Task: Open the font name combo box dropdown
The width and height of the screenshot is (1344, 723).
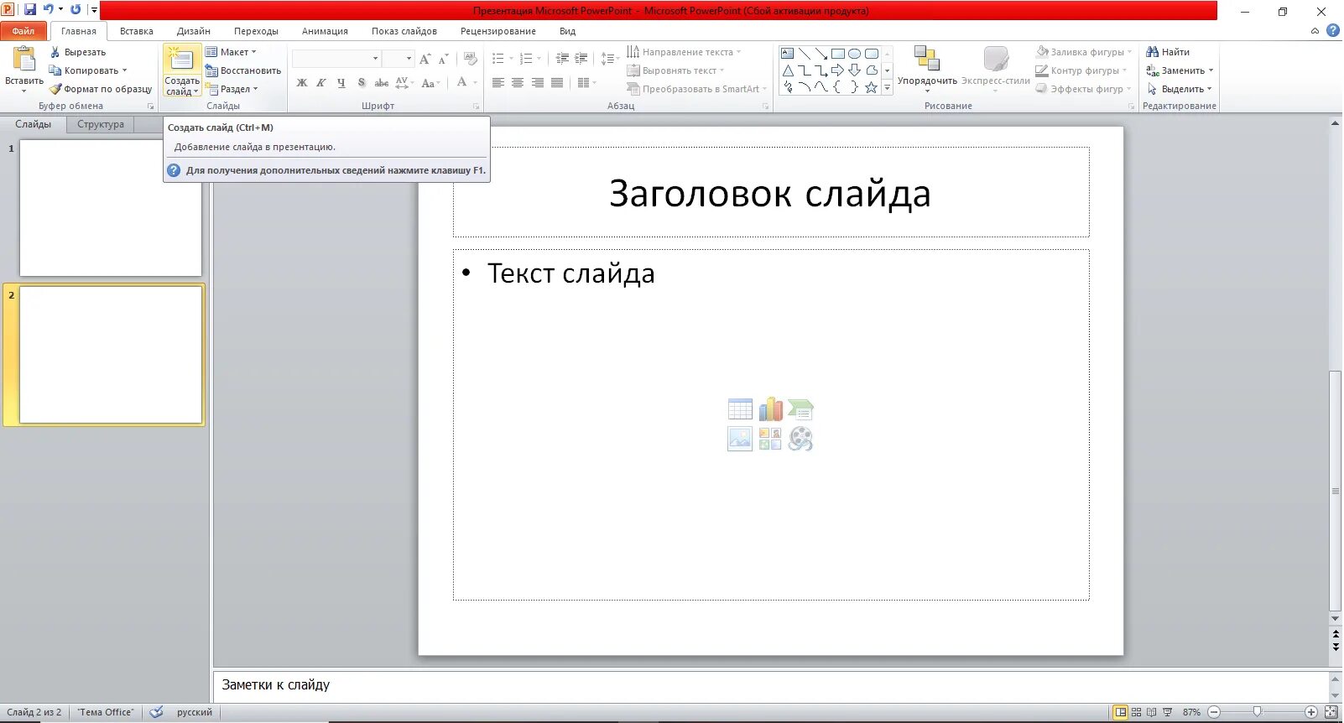Action: (375, 59)
